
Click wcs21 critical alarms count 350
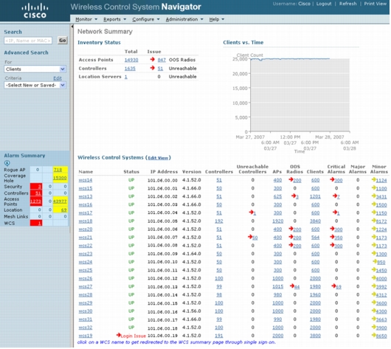(339, 238)
